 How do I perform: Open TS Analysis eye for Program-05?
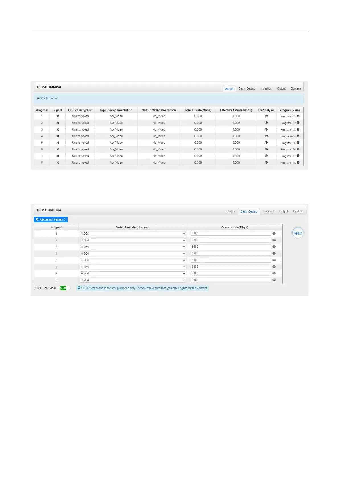[x=266, y=143]
